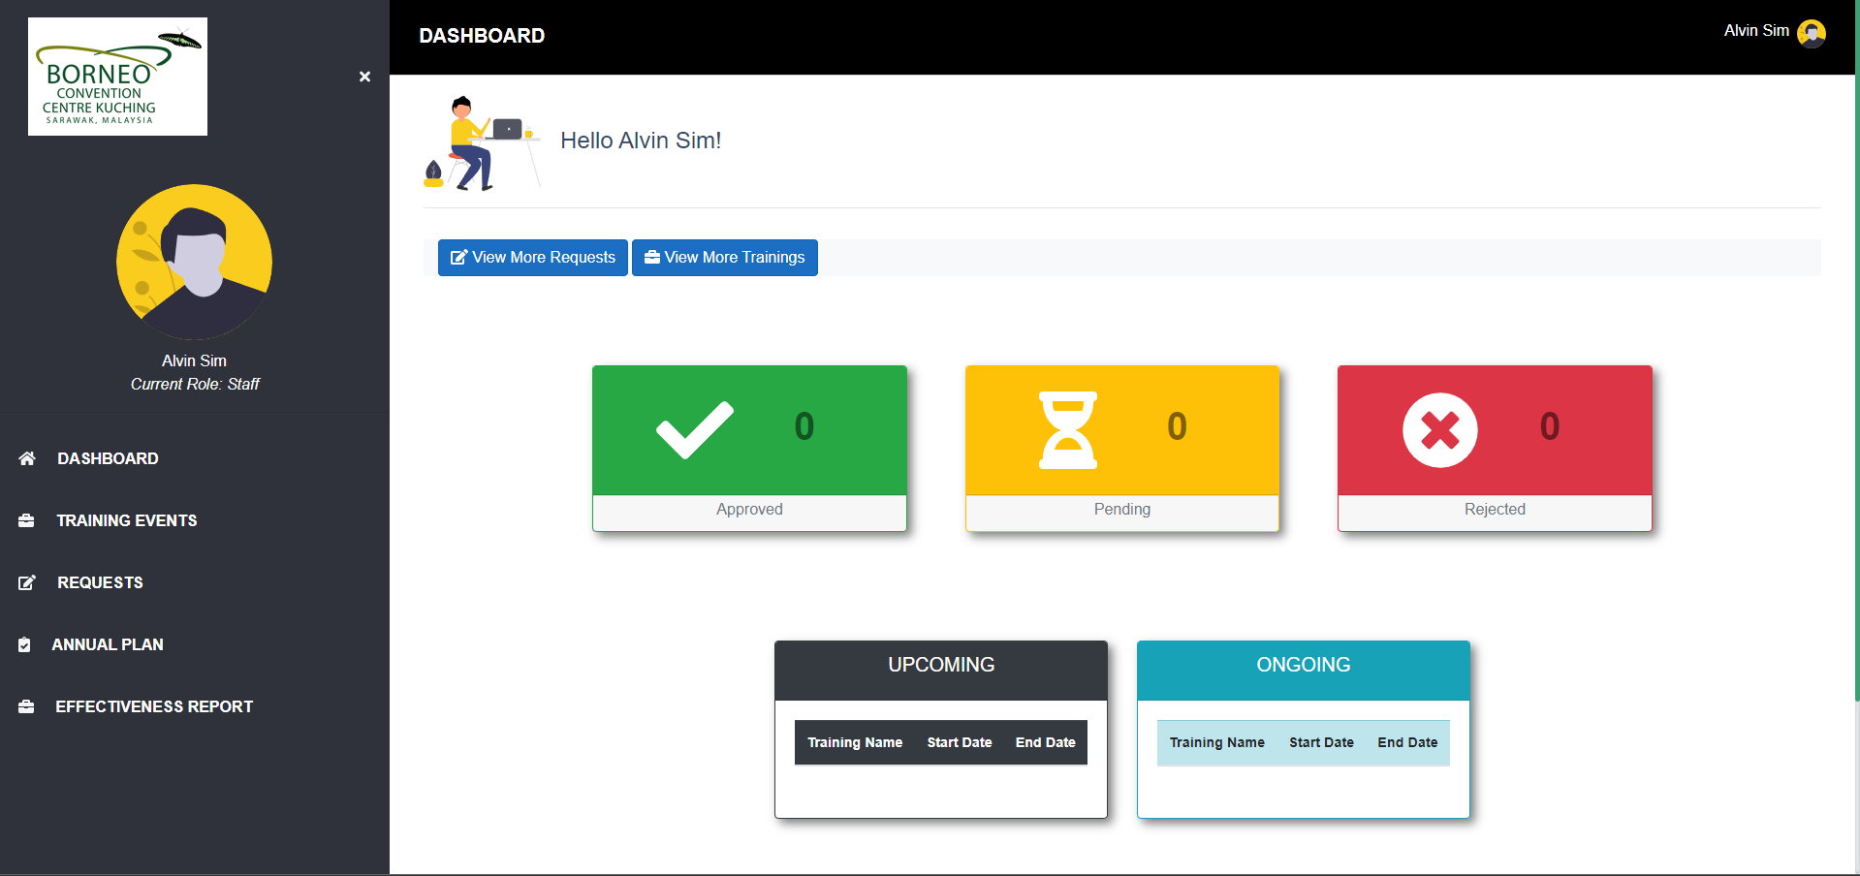The height and width of the screenshot is (876, 1860).
Task: Click the edit icon beside Requests
Action: point(27,582)
